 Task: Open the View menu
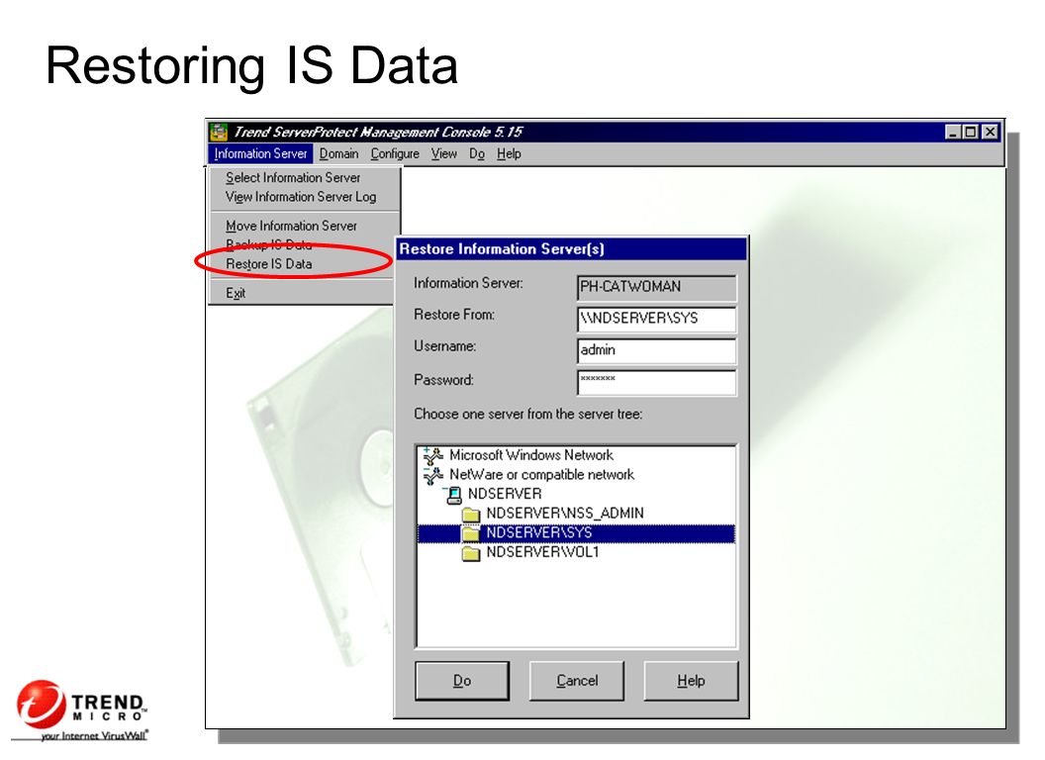click(444, 154)
